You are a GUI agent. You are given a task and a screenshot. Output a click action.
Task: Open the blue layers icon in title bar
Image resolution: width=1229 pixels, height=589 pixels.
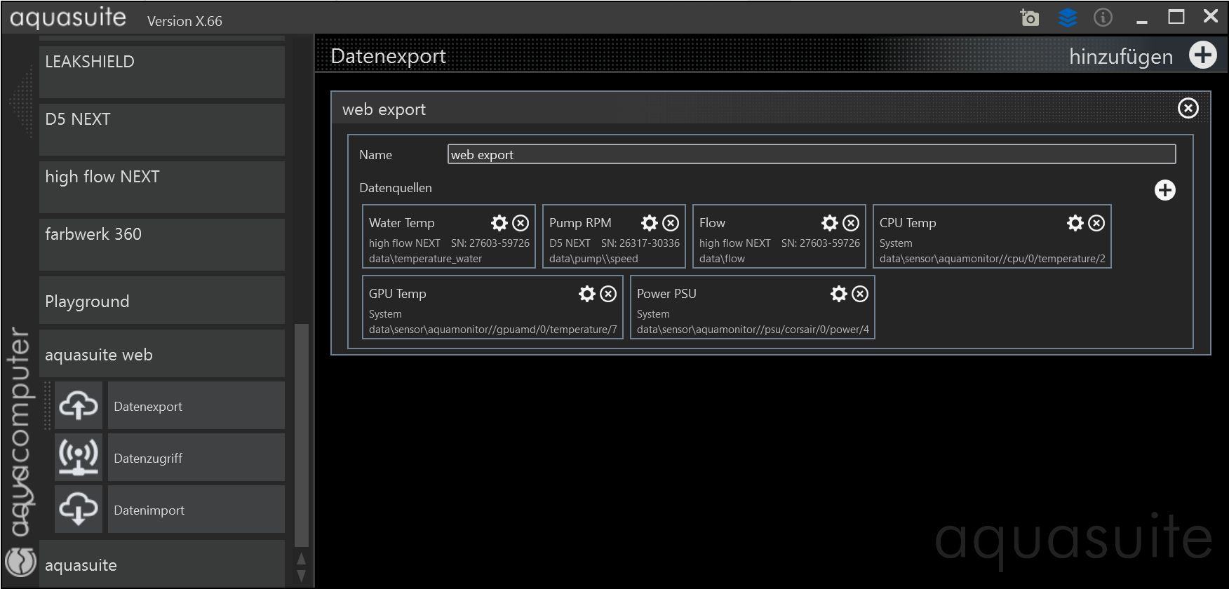1067,18
